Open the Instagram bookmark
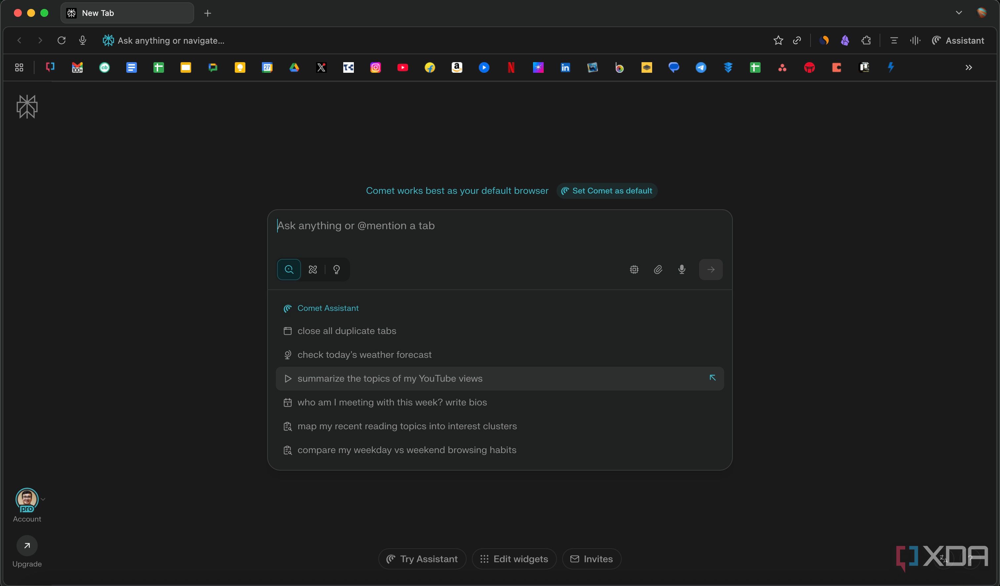1000x586 pixels. pos(375,67)
